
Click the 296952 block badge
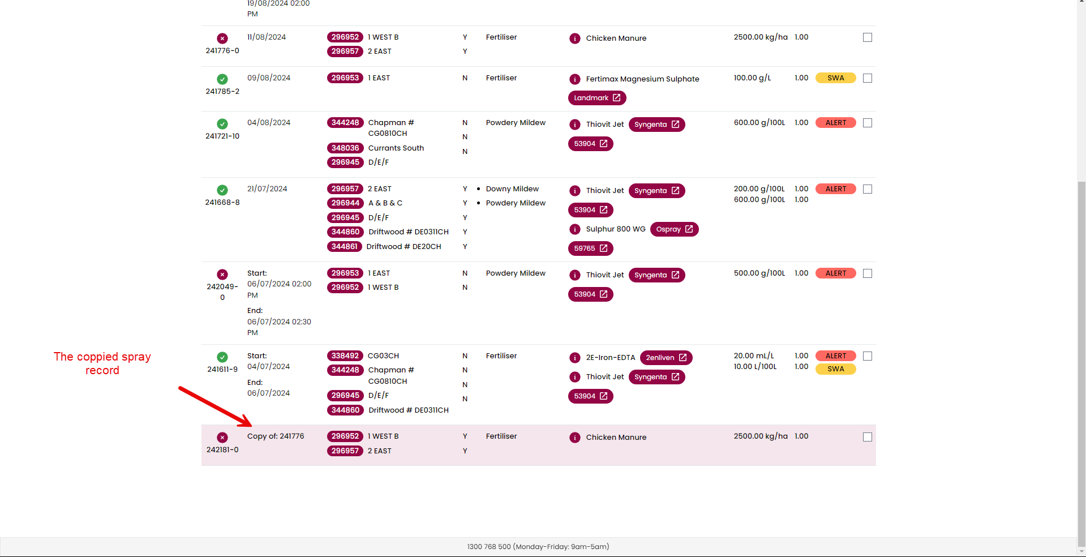coord(345,37)
